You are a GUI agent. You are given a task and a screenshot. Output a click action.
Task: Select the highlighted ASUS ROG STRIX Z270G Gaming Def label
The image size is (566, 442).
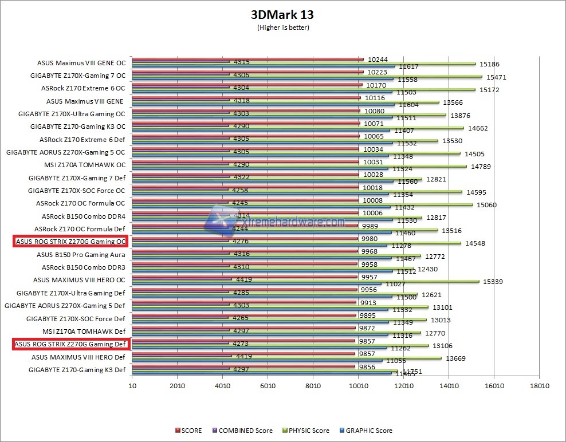pyautogui.click(x=70, y=344)
